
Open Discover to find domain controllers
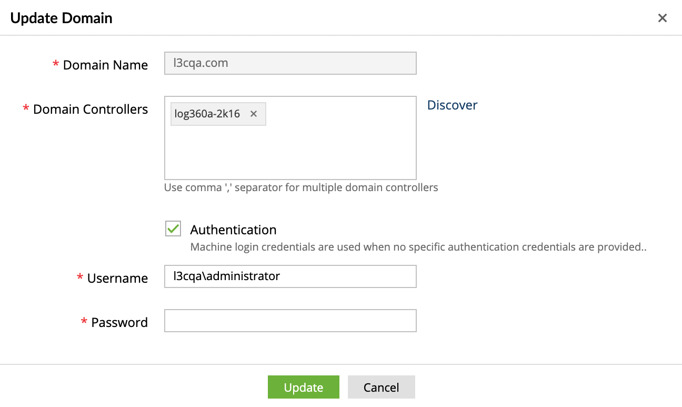coord(452,105)
